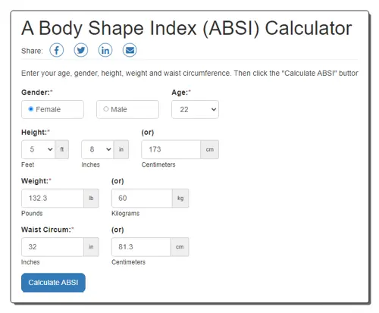Click the cm unit label beside height

(210, 149)
